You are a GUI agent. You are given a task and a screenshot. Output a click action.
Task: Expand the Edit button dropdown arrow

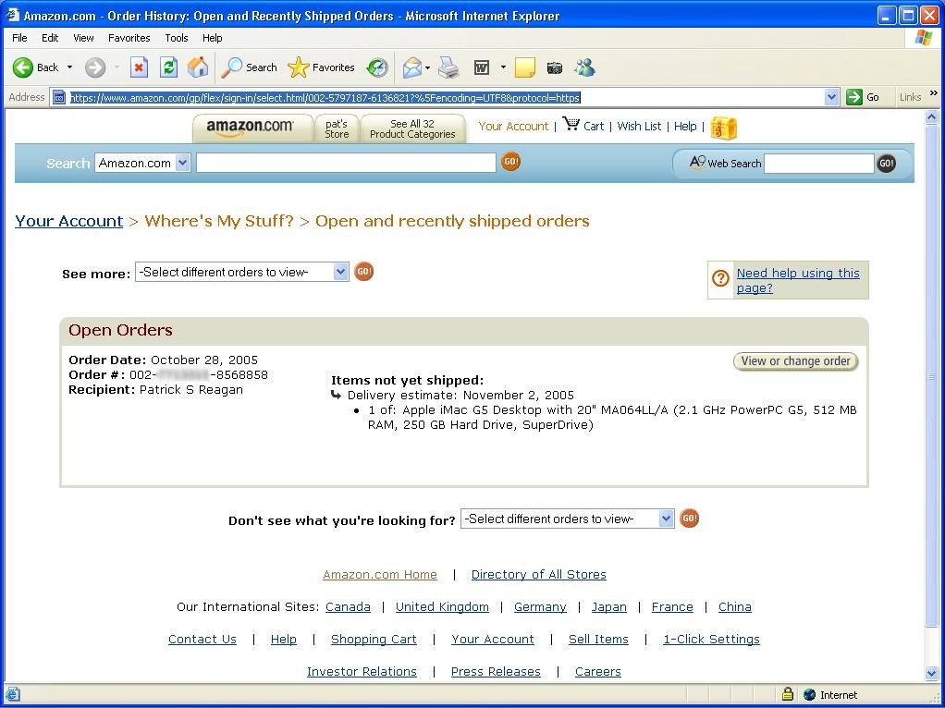(x=503, y=67)
